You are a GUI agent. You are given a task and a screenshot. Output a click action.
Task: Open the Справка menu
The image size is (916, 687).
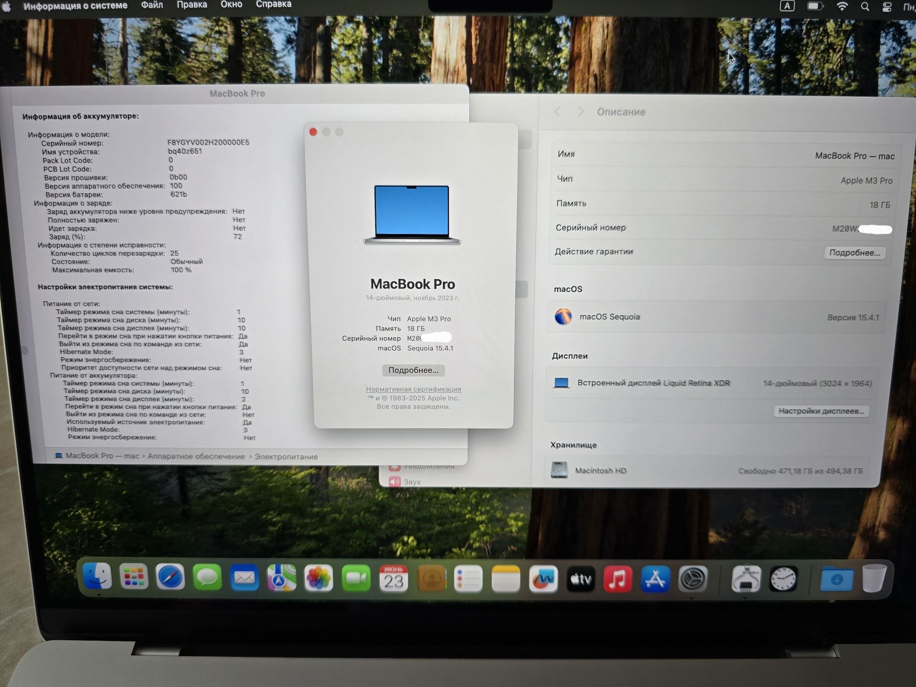click(273, 4)
